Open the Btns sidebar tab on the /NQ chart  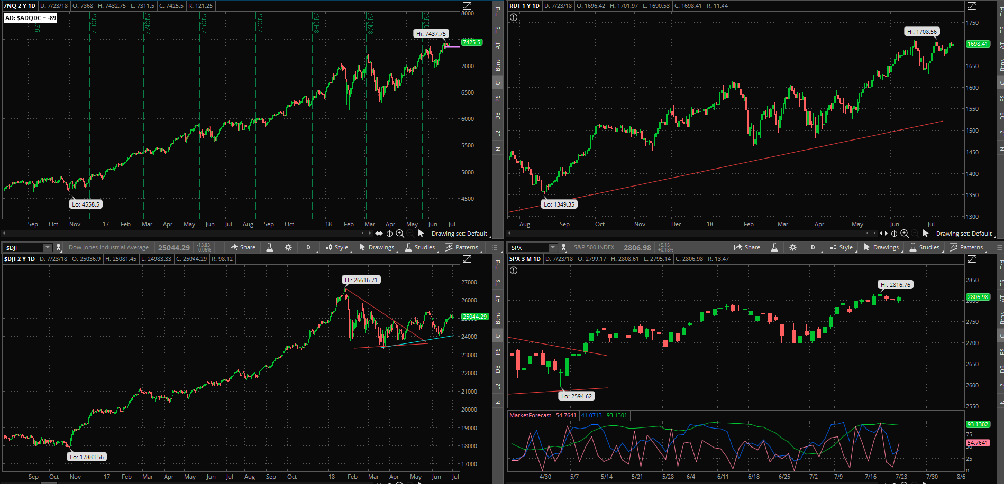click(x=498, y=65)
